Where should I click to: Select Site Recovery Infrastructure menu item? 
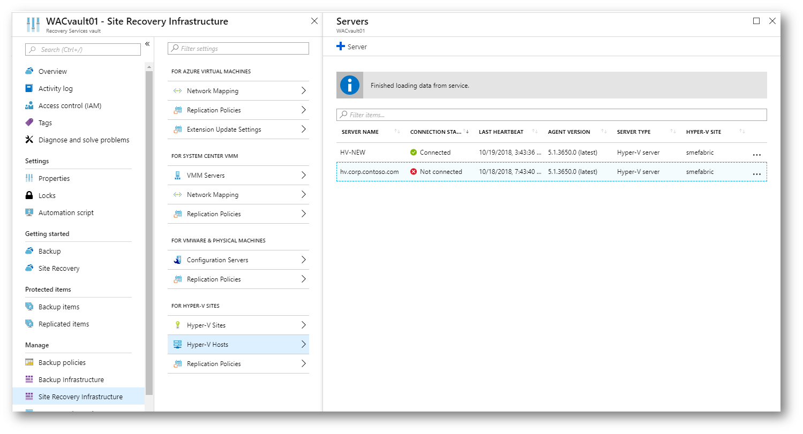pyautogui.click(x=78, y=397)
